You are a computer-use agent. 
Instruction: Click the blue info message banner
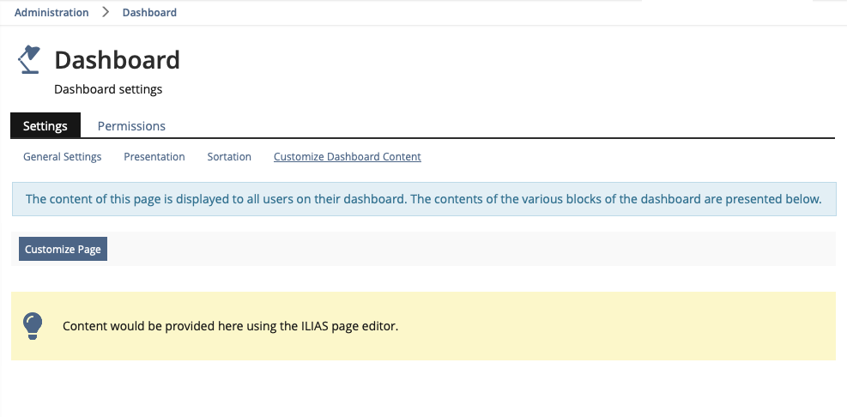point(423,199)
